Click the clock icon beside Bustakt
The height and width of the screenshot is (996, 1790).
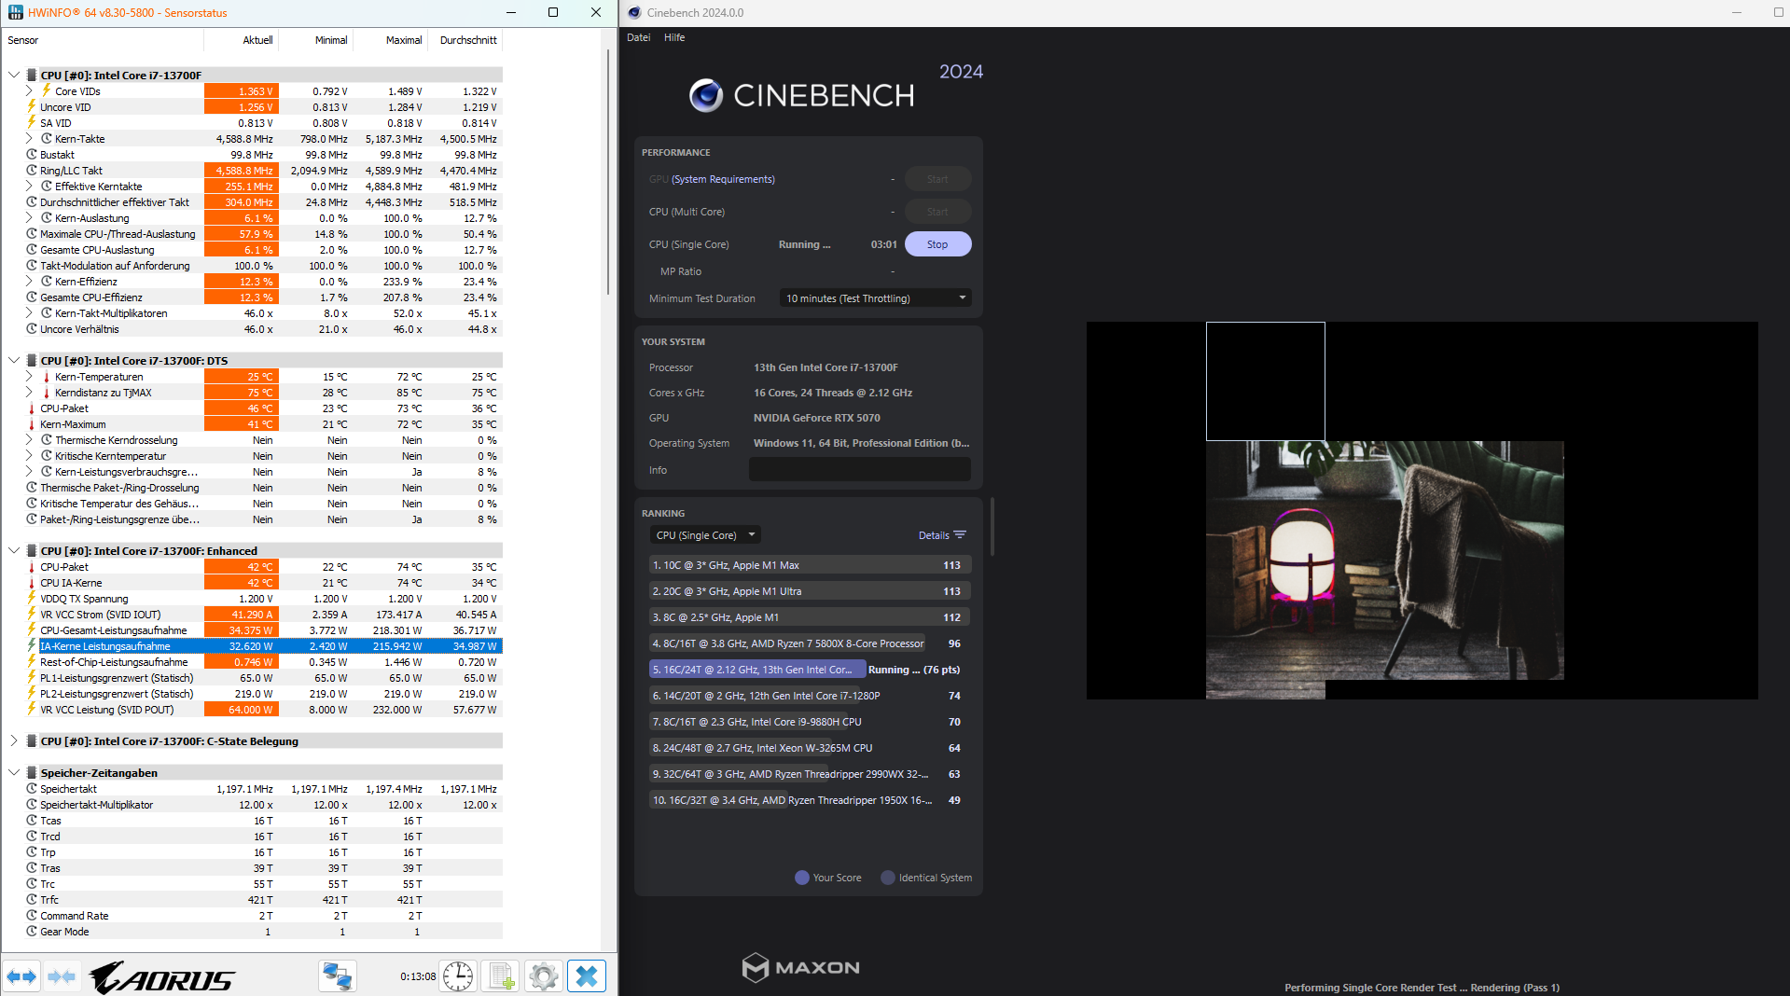[32, 155]
